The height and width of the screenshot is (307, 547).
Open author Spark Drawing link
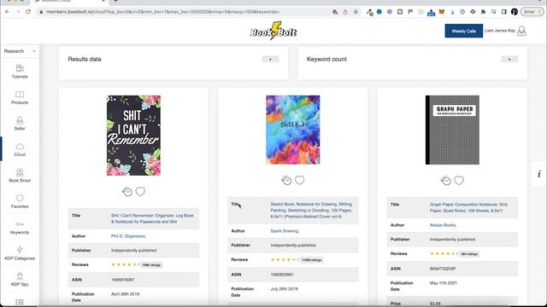[x=285, y=231]
